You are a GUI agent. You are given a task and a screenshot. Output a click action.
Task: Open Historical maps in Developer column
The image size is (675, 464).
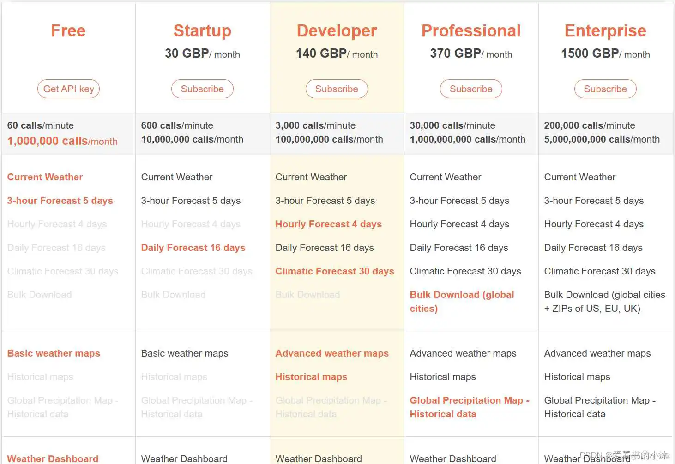pyautogui.click(x=311, y=377)
